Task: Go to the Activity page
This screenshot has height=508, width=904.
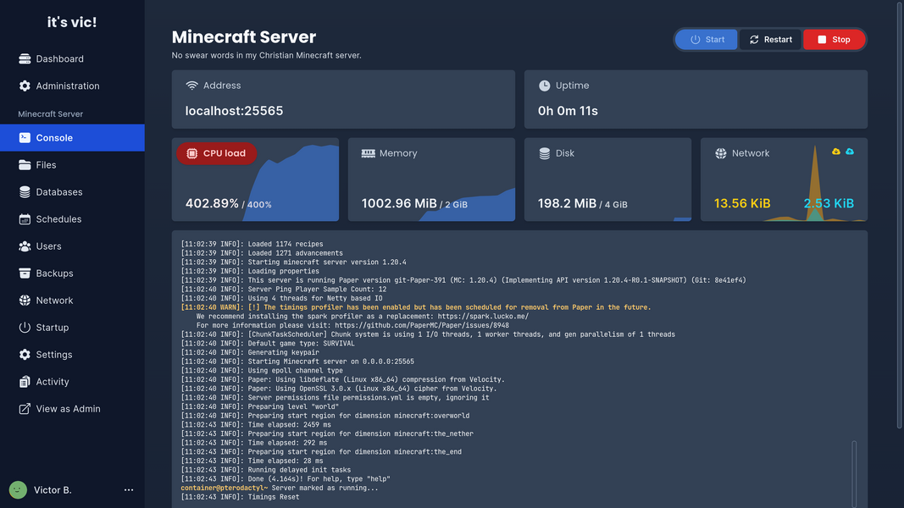Action: pyautogui.click(x=53, y=382)
